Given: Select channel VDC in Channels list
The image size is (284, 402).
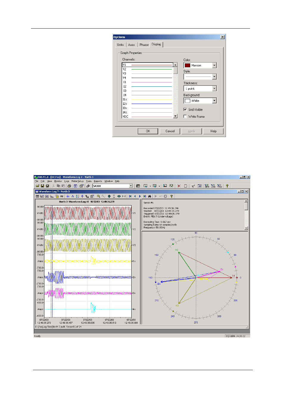Looking at the screenshot, I should click(147, 117).
